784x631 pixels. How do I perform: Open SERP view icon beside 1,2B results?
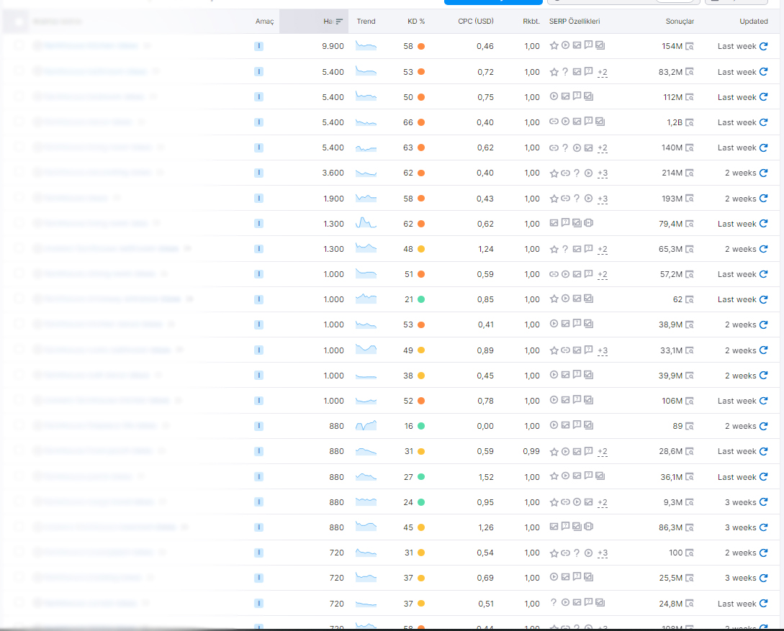690,122
